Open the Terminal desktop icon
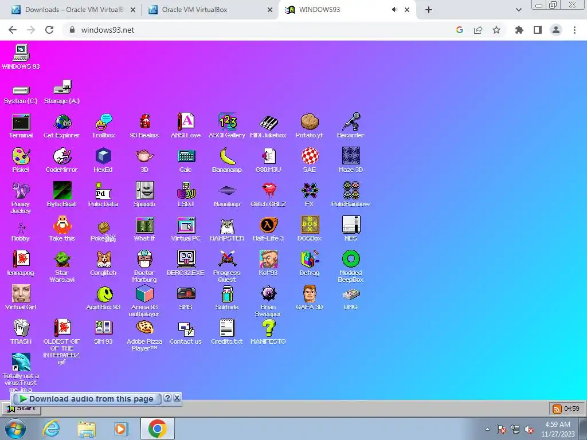Image resolution: width=587 pixels, height=440 pixels. [x=21, y=126]
